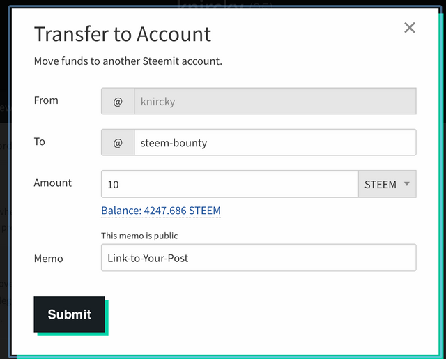Click the Memo label

coord(48,259)
